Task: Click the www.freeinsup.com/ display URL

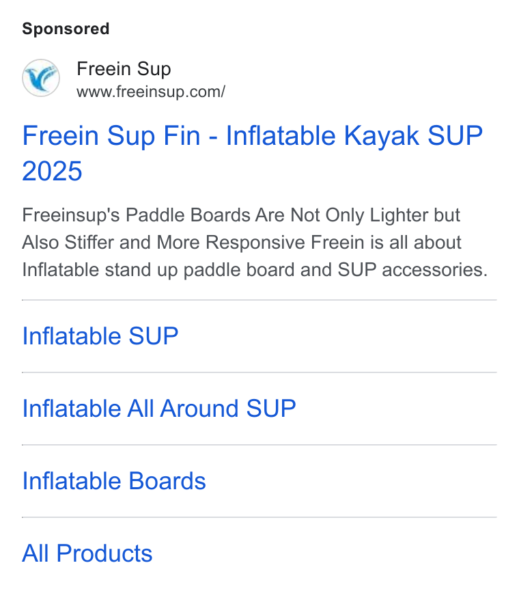Action: pyautogui.click(x=151, y=92)
